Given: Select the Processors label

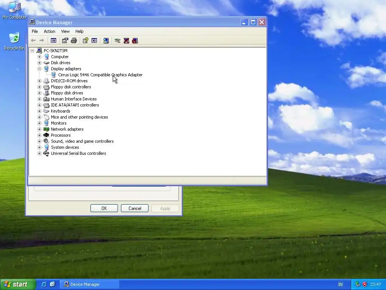Looking at the screenshot, I should pyautogui.click(x=61, y=135).
